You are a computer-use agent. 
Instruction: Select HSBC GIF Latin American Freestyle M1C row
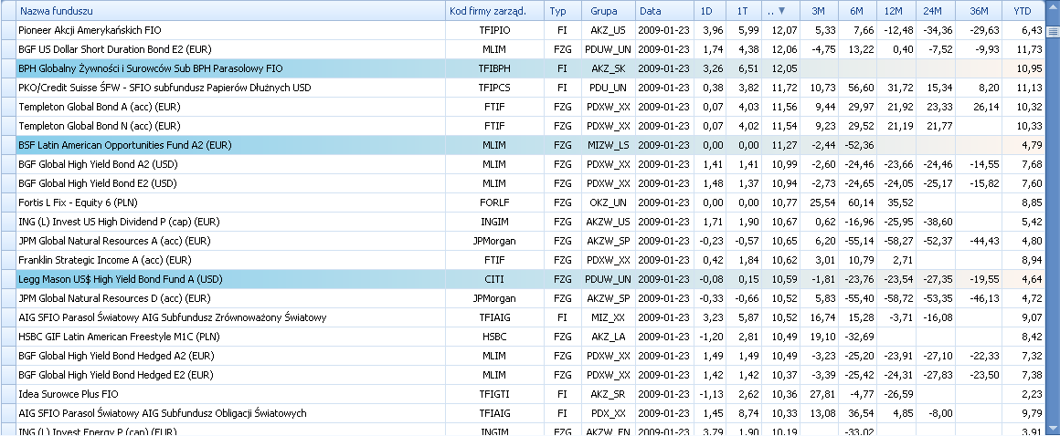(x=531, y=336)
